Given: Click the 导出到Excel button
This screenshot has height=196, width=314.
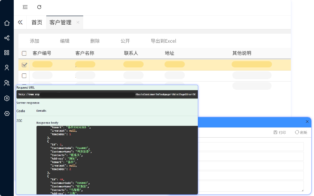Looking at the screenshot, I should (x=163, y=41).
